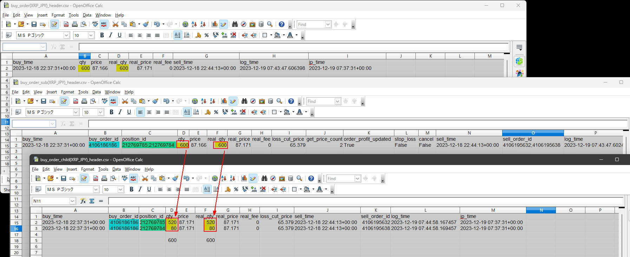Open font name dropdown in buy_order_child window
Screen dimensions: 630x257
[x=96, y=189]
